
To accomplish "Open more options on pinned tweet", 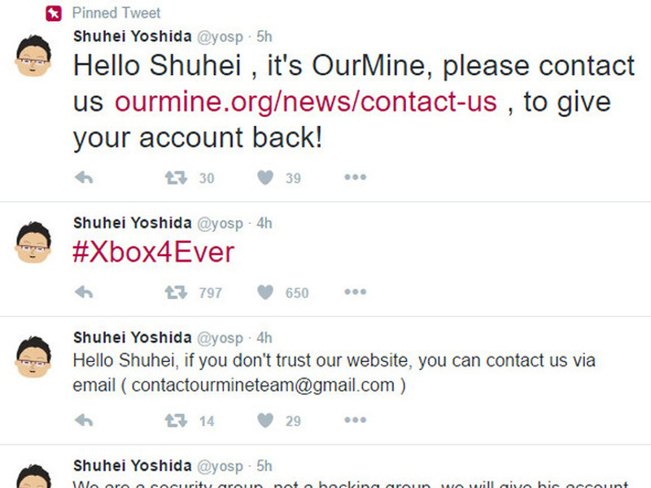I will click(x=355, y=177).
